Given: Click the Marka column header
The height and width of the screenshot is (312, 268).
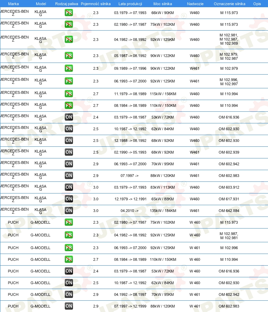Looking at the screenshot, I should [13, 4].
